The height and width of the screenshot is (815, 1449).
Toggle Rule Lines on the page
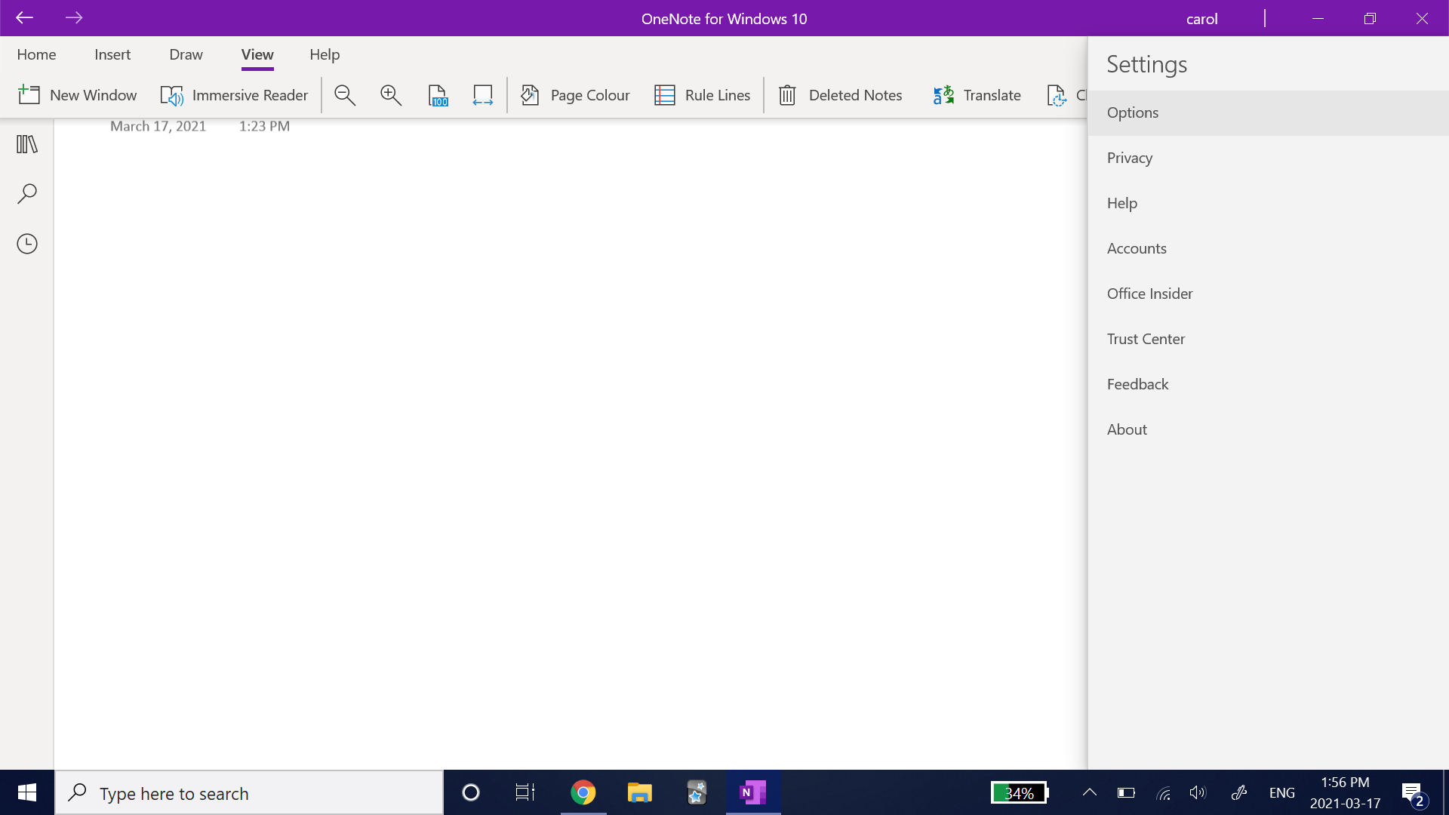click(x=703, y=95)
